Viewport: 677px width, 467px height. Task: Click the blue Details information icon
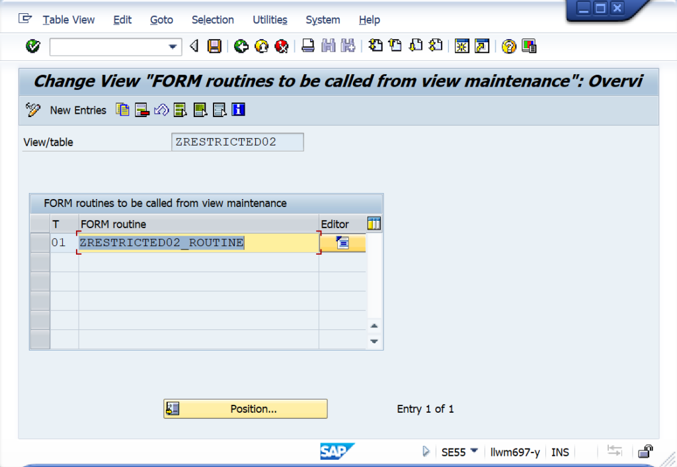pos(237,110)
